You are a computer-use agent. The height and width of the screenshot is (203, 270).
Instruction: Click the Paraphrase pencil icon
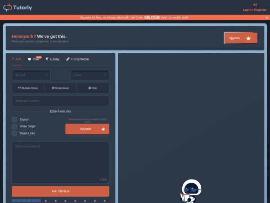68,59
